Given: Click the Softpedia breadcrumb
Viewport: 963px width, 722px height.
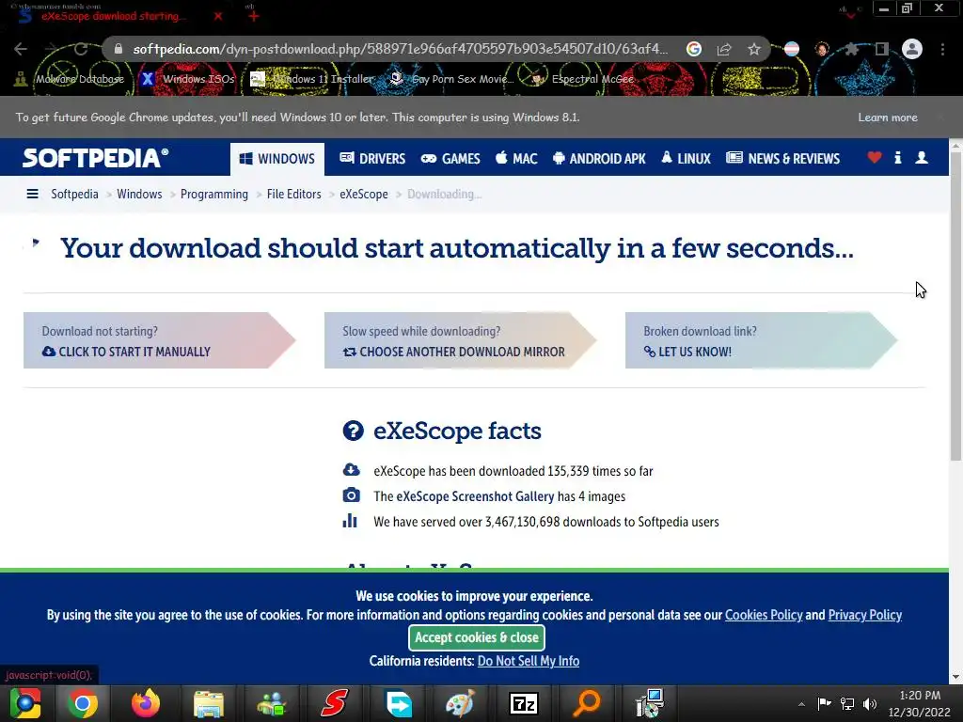Looking at the screenshot, I should click(74, 194).
